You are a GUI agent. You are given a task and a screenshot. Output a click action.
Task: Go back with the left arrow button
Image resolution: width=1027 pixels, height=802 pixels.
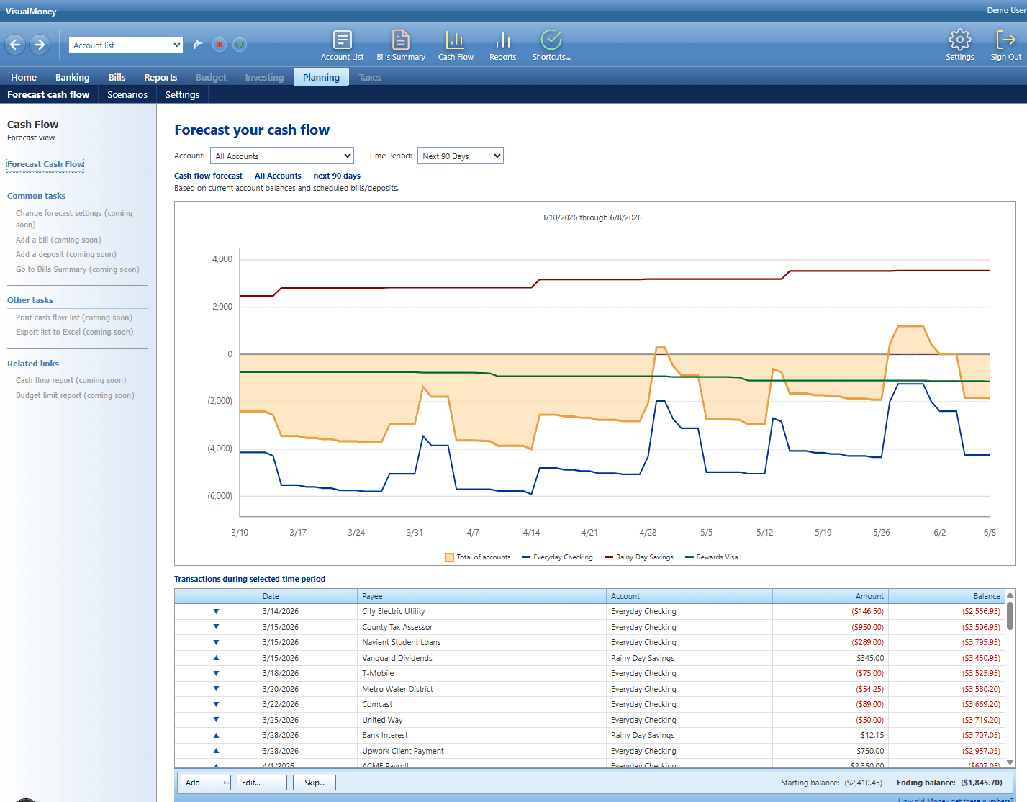[15, 45]
